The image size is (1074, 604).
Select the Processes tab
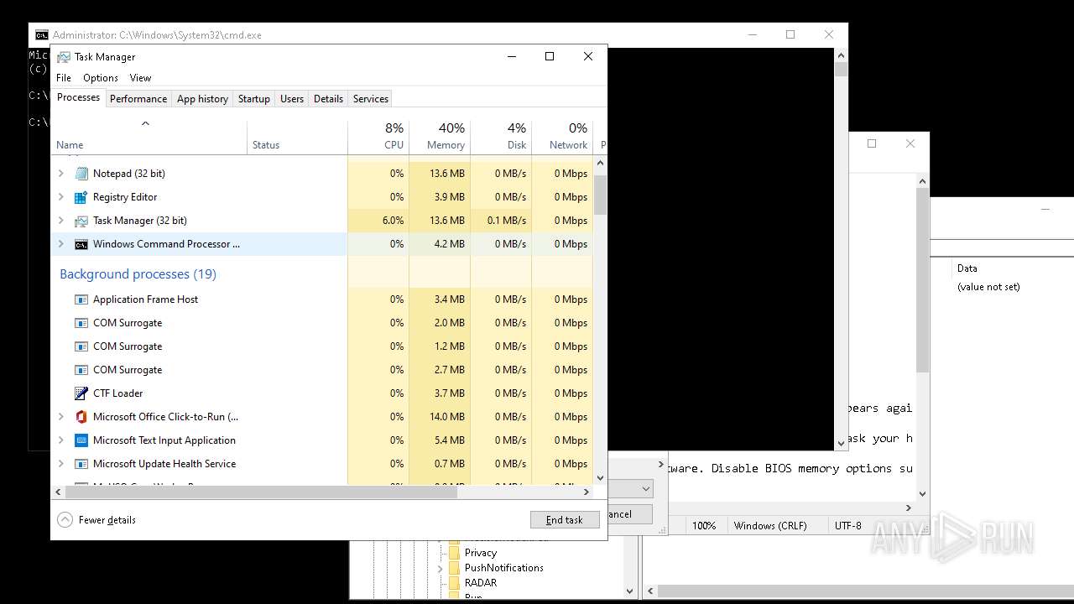(x=79, y=97)
